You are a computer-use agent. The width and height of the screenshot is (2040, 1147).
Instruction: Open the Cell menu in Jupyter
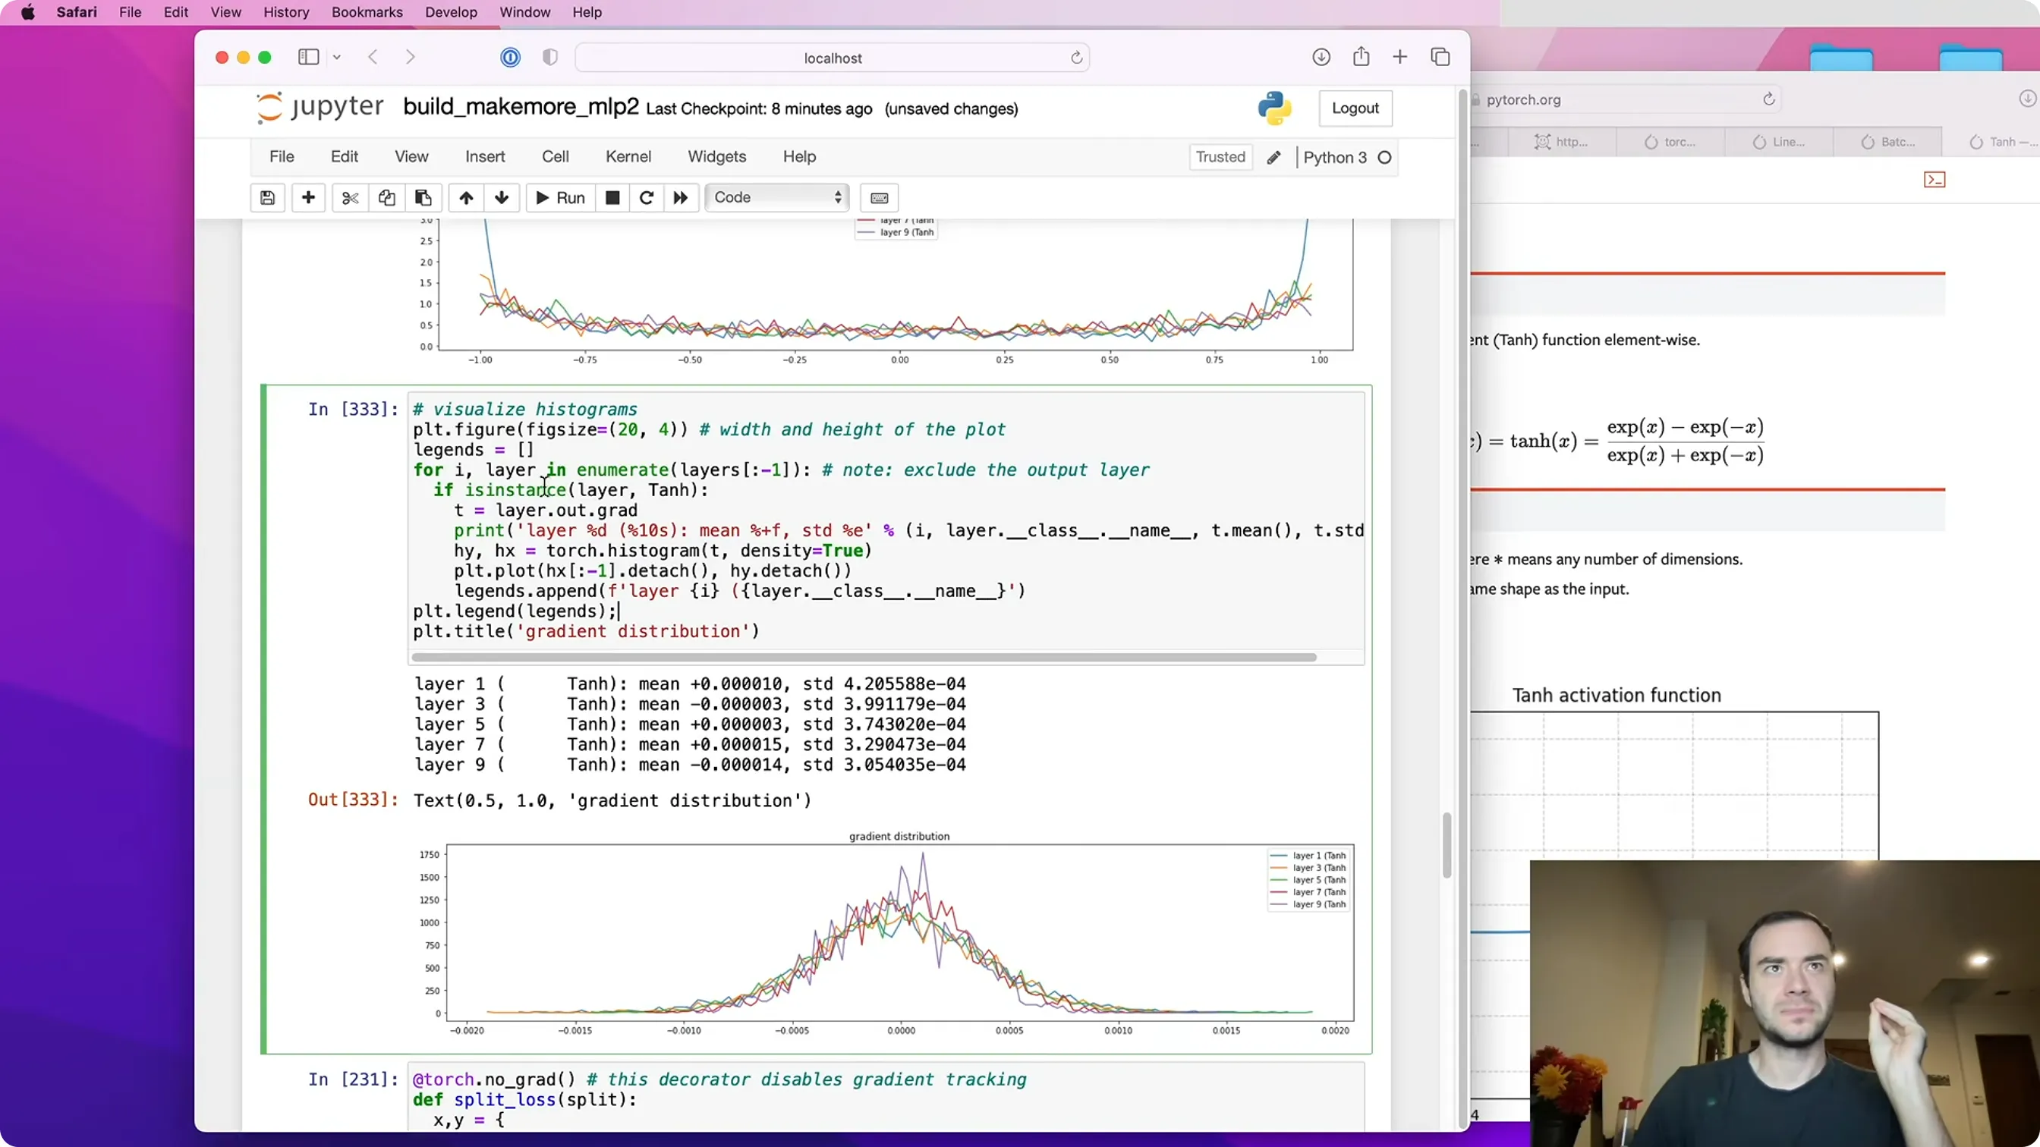click(555, 157)
